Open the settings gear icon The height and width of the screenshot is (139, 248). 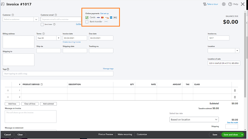pyautogui.click(x=224, y=4)
